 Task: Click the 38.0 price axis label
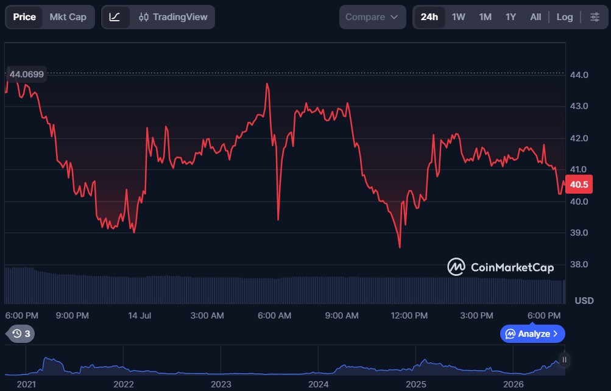579,264
